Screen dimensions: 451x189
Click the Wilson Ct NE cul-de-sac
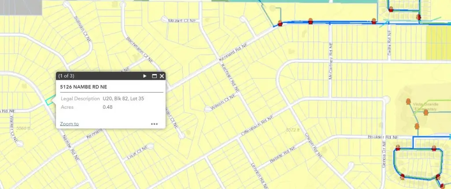click(x=208, y=109)
